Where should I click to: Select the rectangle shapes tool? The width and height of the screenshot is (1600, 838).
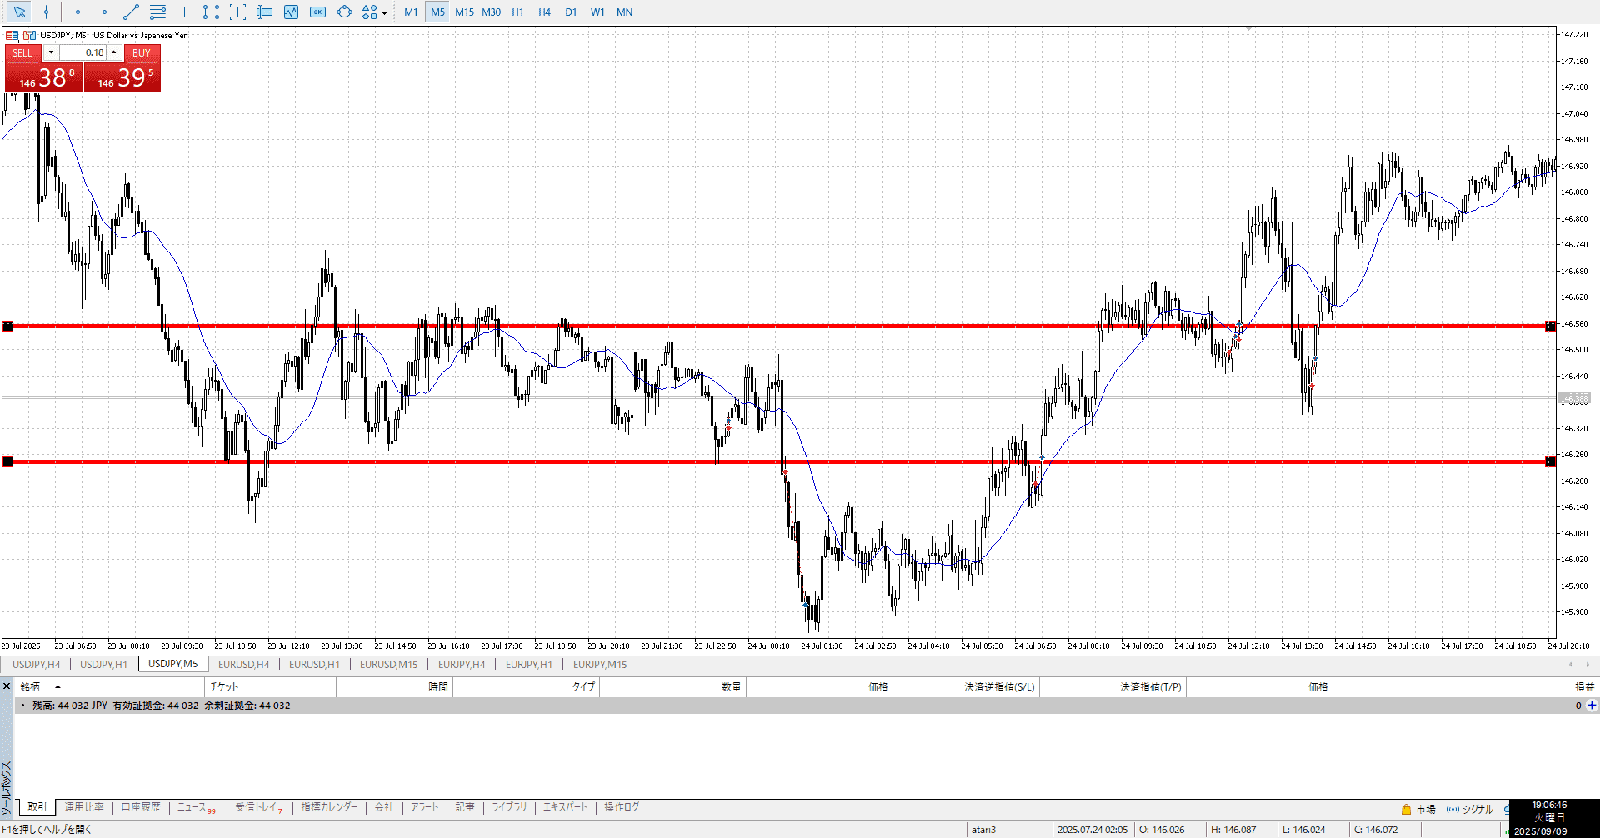tap(211, 12)
